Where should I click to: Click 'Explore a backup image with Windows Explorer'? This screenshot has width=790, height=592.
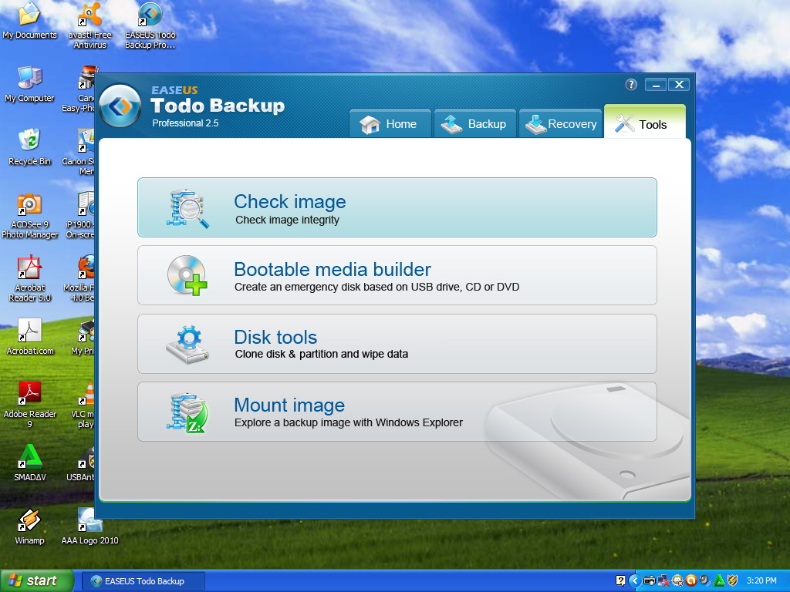point(349,422)
